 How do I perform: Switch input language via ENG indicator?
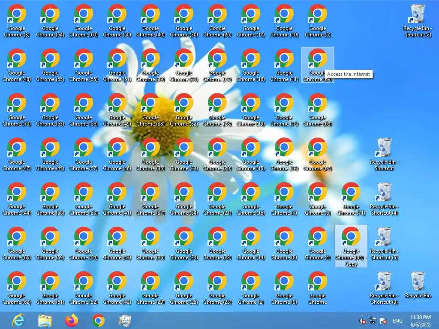[x=397, y=321]
